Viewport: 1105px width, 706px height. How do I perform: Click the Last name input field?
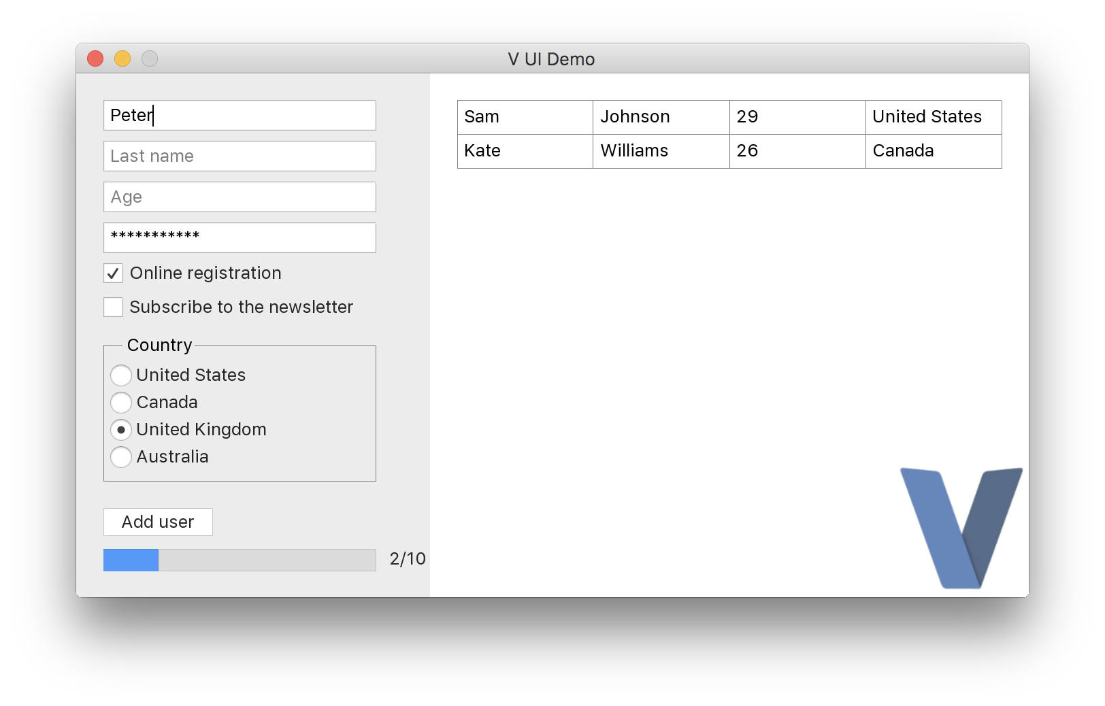click(240, 156)
